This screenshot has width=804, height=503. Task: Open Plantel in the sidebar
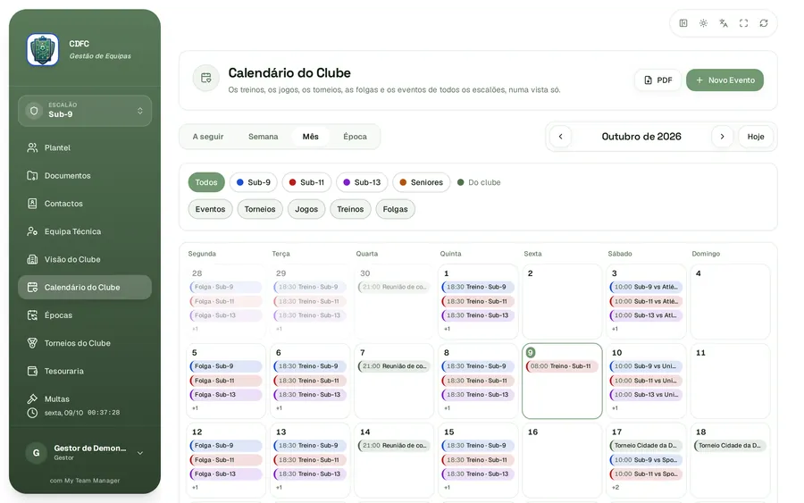click(x=85, y=147)
